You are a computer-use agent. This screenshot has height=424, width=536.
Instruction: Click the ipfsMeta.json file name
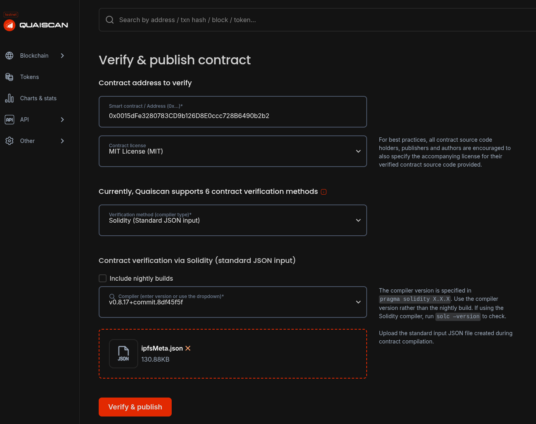click(162, 348)
